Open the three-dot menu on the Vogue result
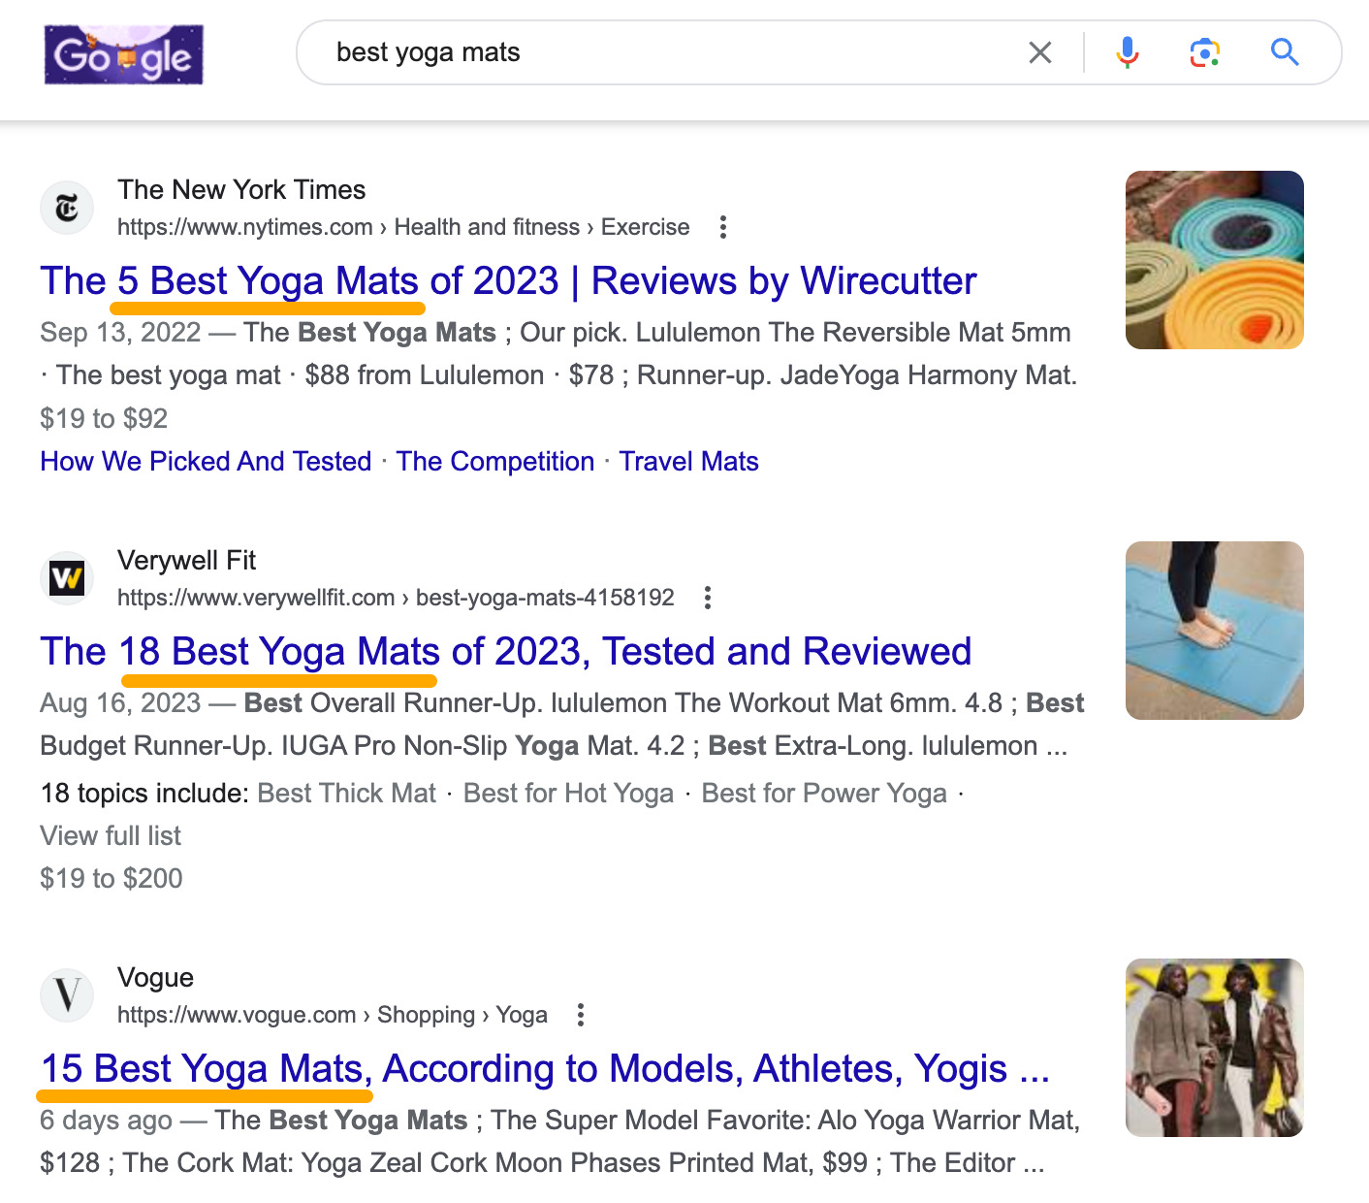This screenshot has width=1369, height=1203. click(580, 1014)
